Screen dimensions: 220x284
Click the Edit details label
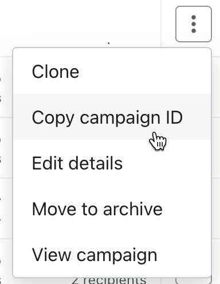click(x=77, y=163)
